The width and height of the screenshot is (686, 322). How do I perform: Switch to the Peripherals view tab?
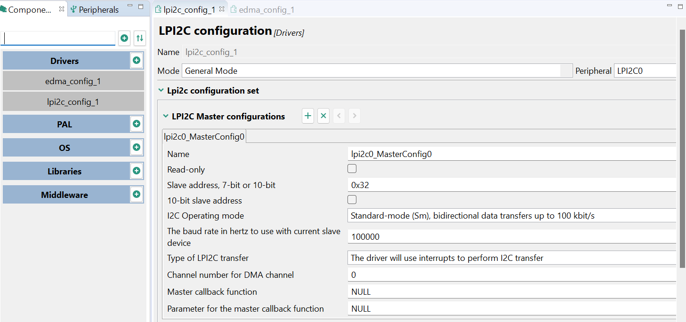94,9
